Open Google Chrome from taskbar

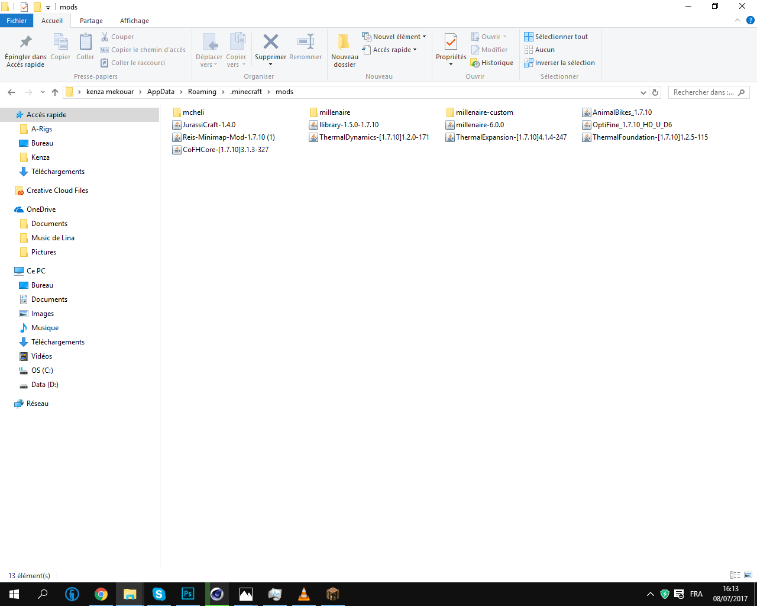pyautogui.click(x=101, y=594)
